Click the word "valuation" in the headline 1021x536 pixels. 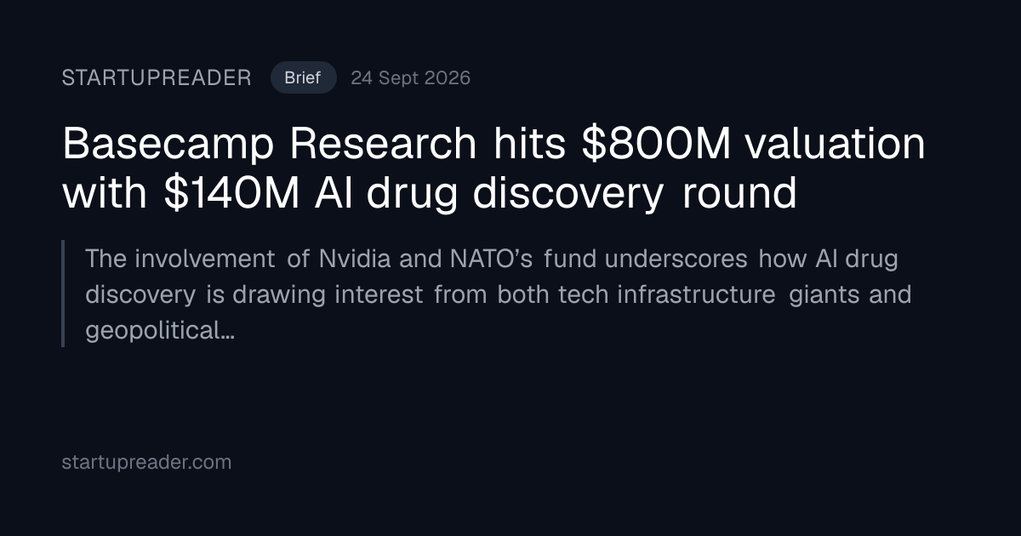(835, 144)
